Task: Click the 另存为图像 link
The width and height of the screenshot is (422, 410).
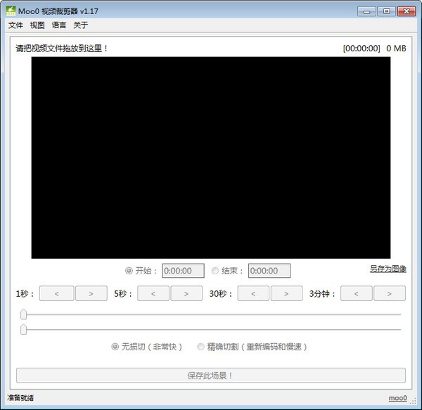Action: pos(388,269)
